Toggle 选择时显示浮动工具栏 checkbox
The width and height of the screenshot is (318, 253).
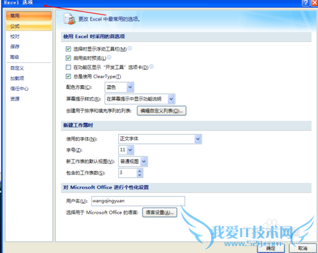click(x=68, y=49)
